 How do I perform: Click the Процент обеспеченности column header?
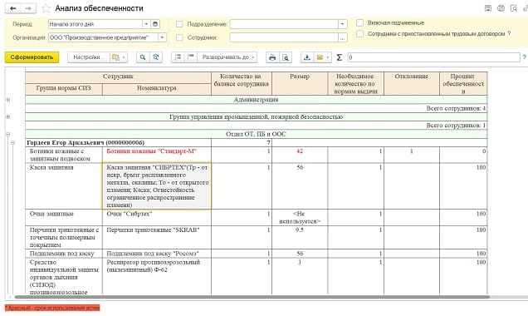coord(463,83)
